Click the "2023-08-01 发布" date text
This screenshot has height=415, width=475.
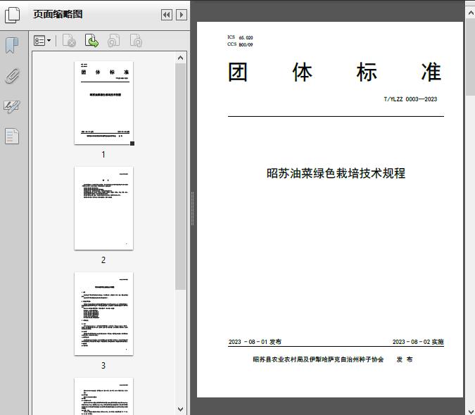(x=255, y=342)
